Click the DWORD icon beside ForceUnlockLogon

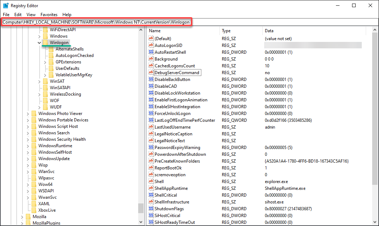click(151, 113)
